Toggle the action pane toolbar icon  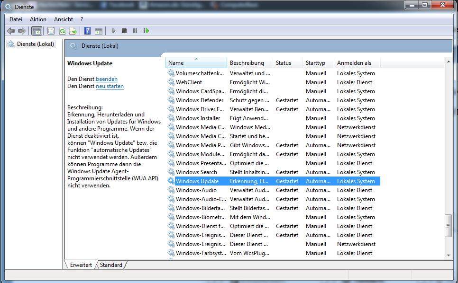point(99,31)
